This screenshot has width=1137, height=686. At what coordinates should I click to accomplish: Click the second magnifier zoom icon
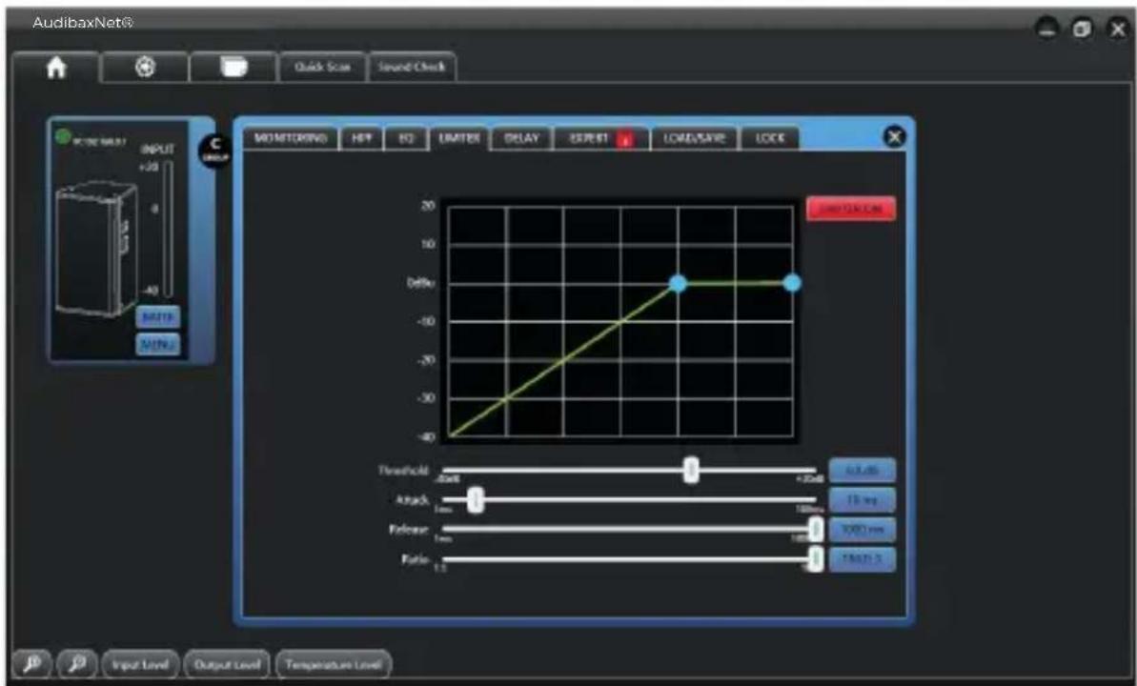[77, 663]
